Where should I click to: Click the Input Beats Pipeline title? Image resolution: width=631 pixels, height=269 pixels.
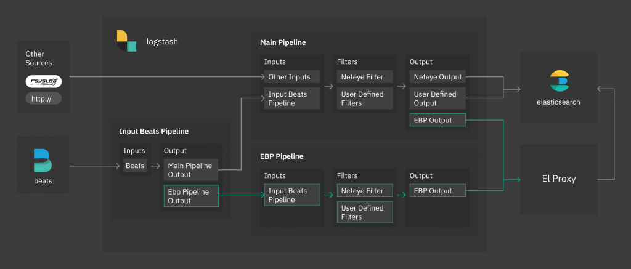point(153,131)
